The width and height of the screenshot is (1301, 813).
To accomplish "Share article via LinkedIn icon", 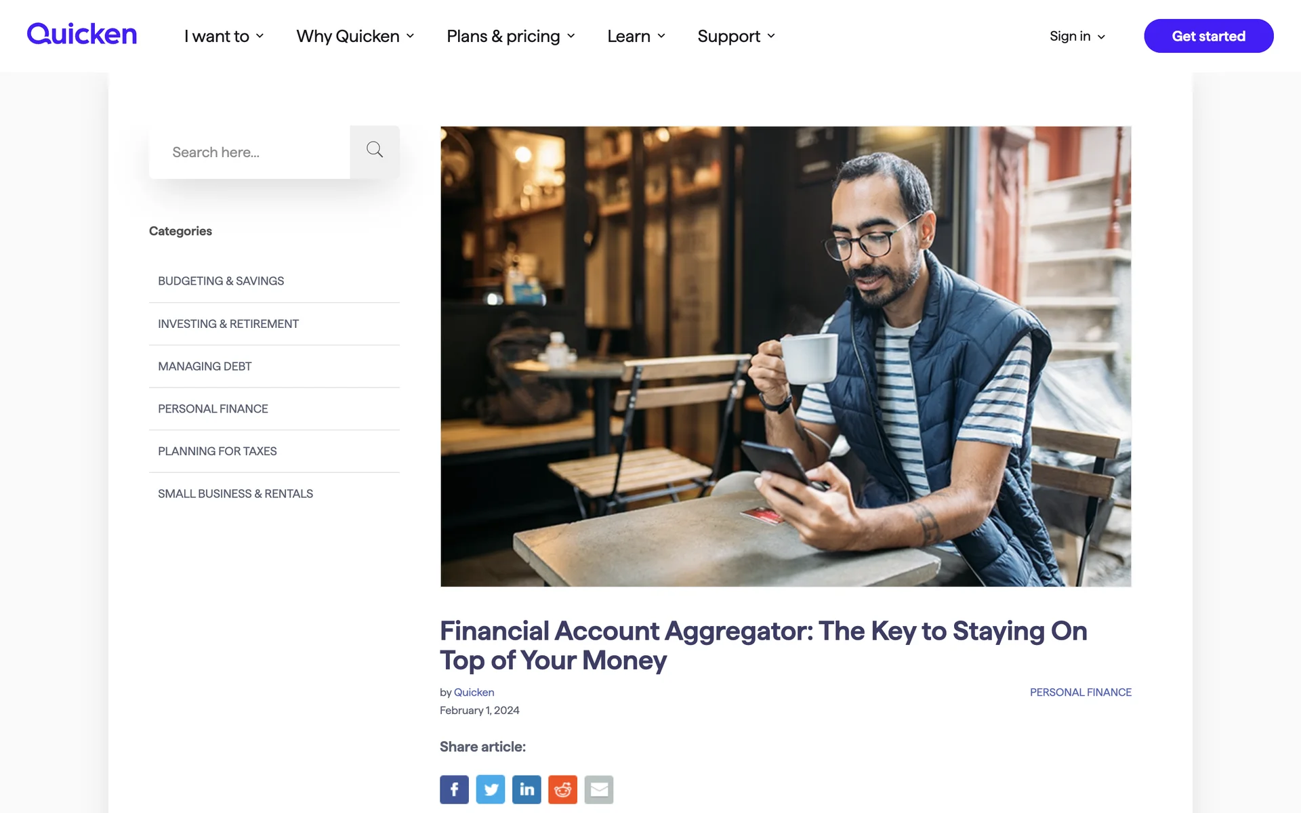I will pos(526,789).
